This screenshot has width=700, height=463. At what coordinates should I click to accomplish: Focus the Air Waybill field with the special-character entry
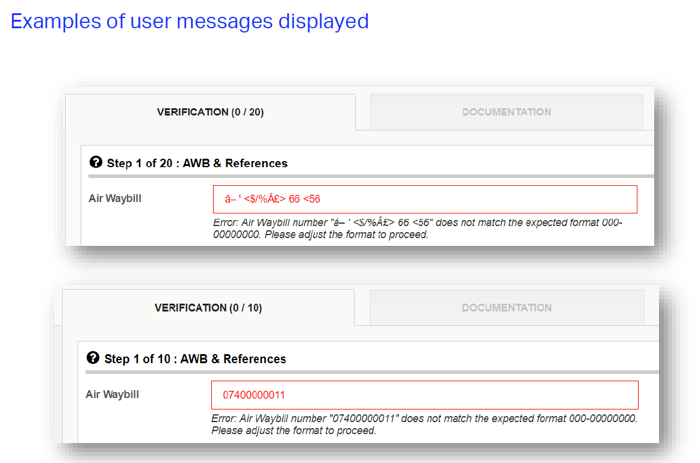pos(425,200)
